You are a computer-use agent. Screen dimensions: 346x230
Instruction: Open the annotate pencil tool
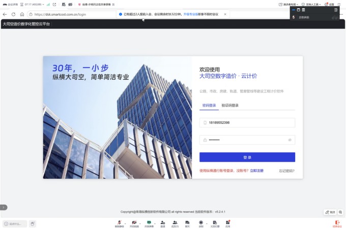click(x=330, y=212)
